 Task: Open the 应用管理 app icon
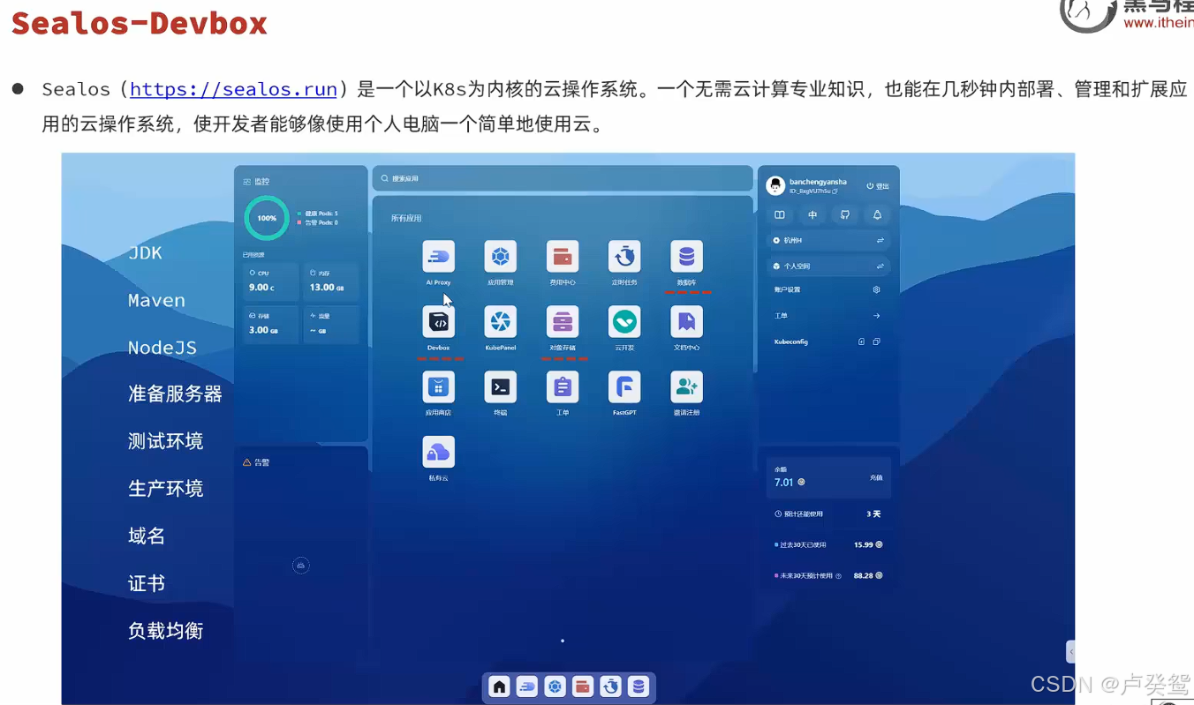[x=501, y=257]
